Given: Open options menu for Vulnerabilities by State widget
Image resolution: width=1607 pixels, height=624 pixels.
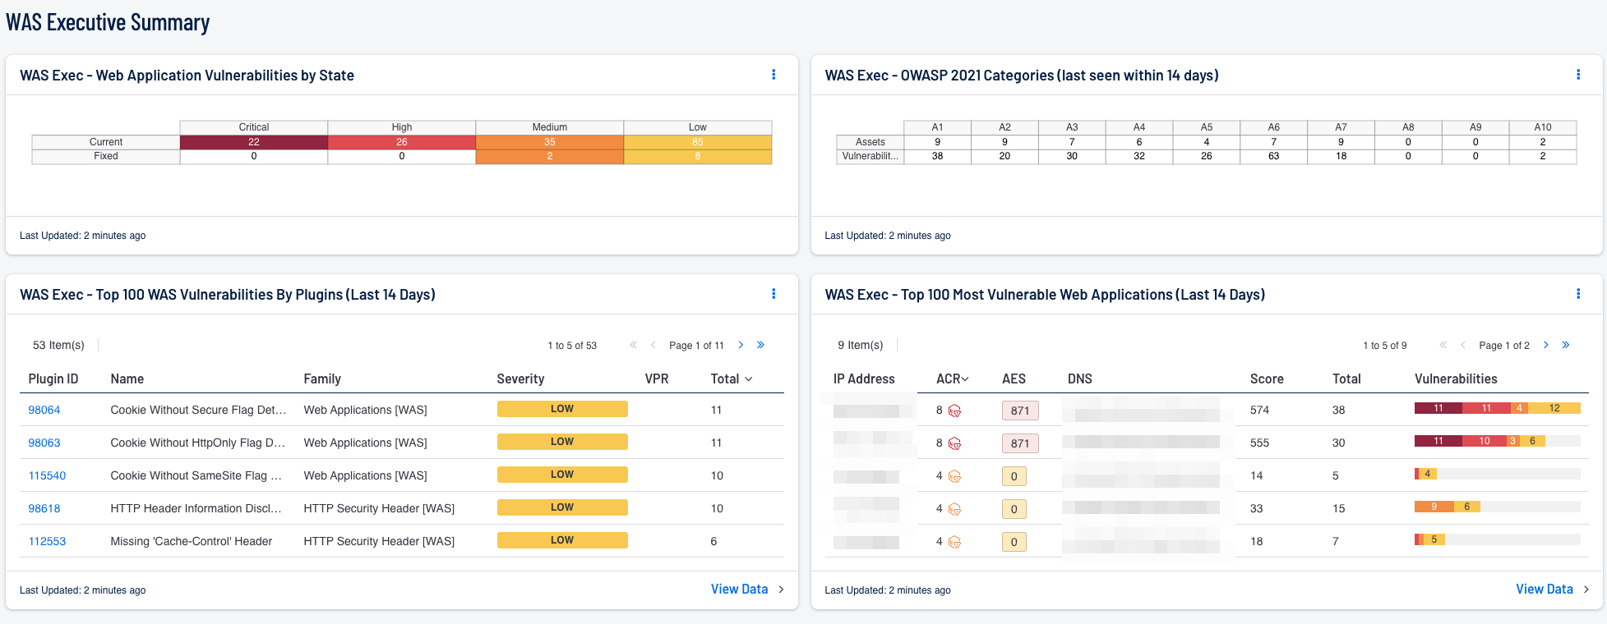Looking at the screenshot, I should tap(773, 75).
